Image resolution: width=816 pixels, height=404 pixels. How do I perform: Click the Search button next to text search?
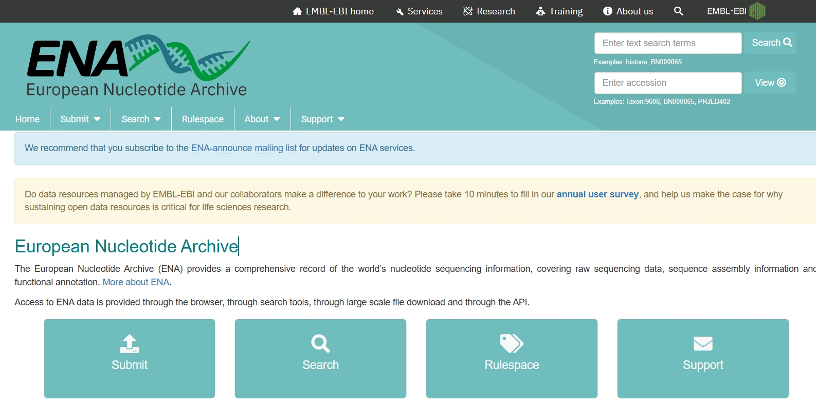pyautogui.click(x=770, y=43)
